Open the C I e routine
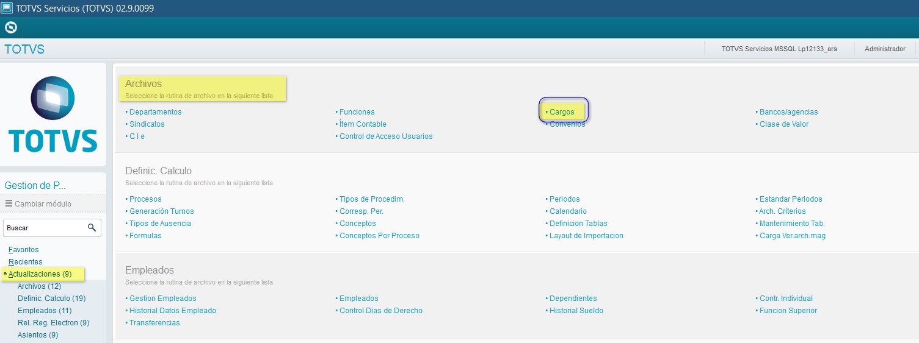This screenshot has height=343, width=919. (x=137, y=136)
